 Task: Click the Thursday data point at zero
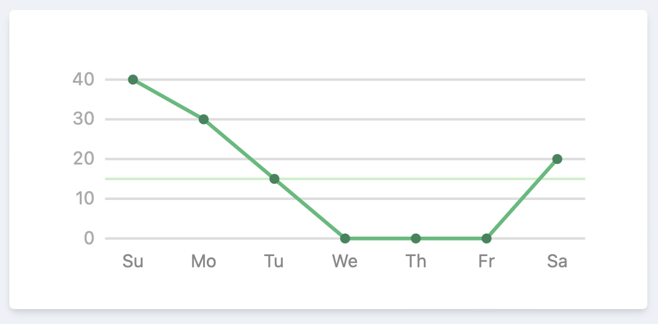(x=416, y=239)
